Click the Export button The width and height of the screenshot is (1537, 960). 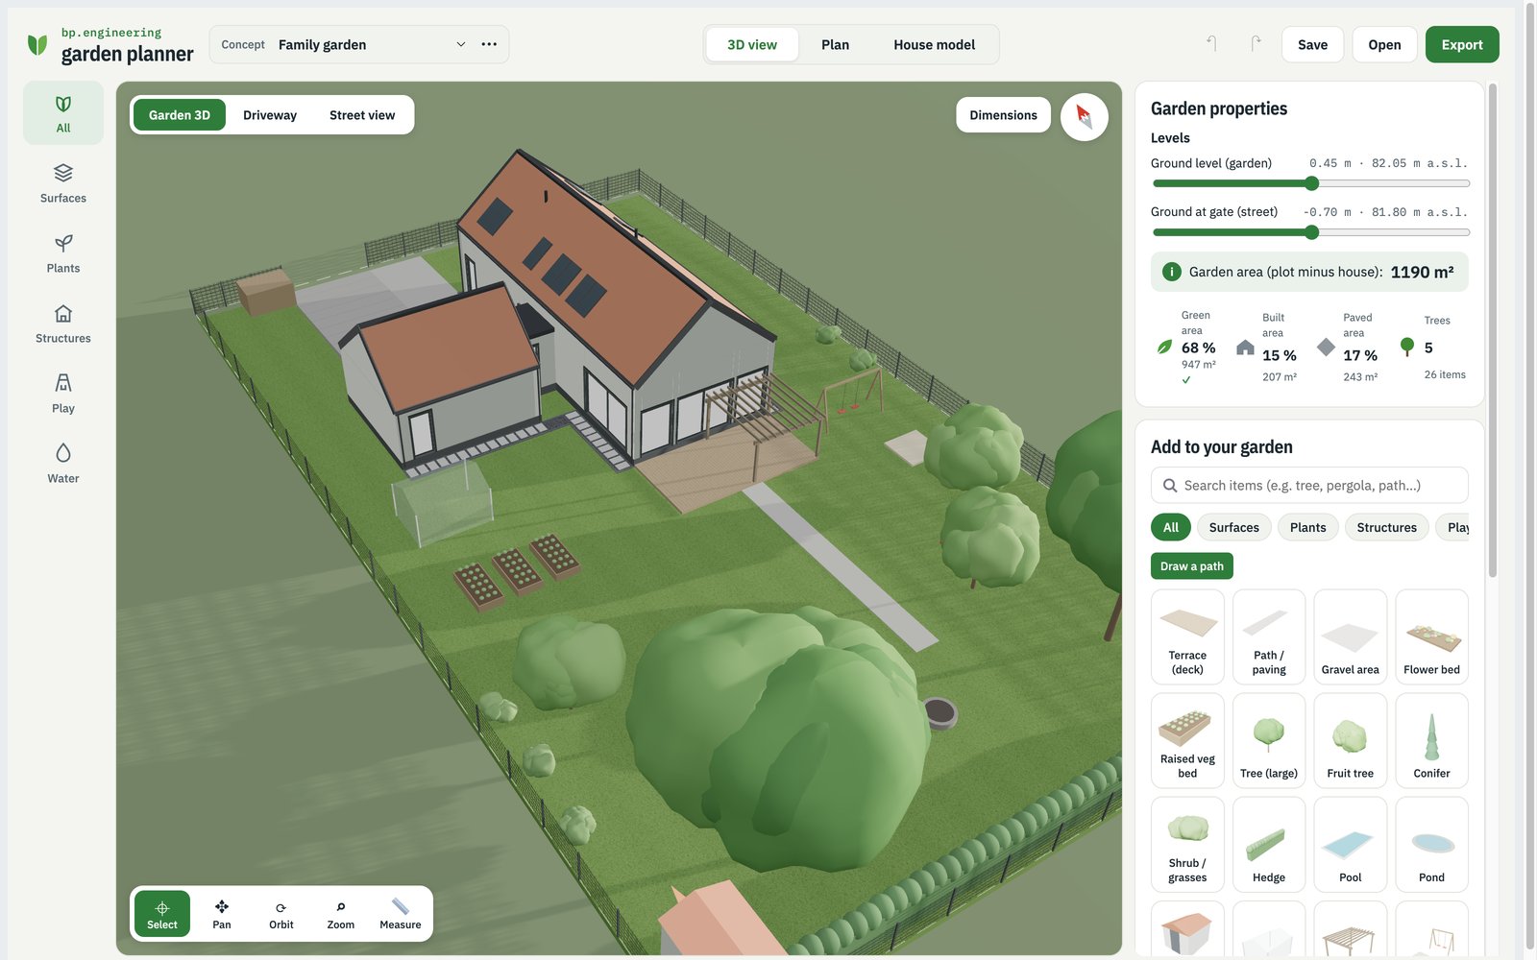1462,44
